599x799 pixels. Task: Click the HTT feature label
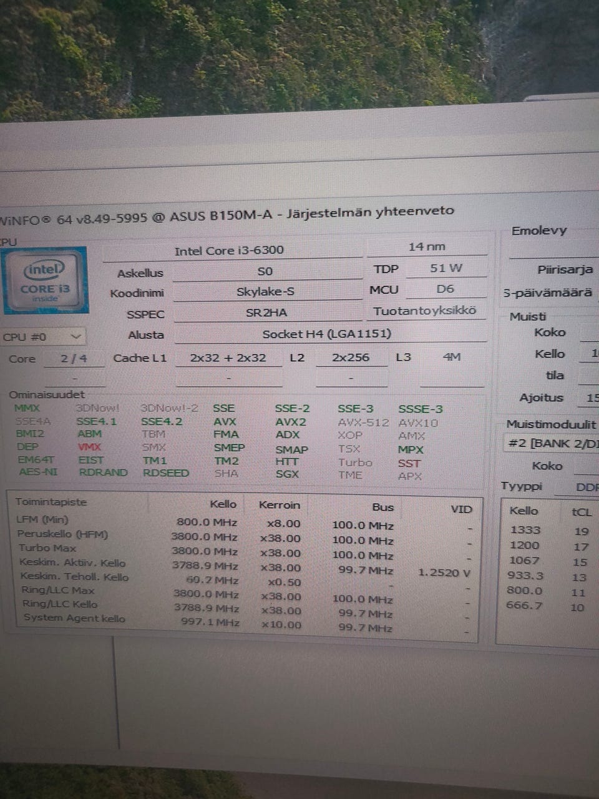click(x=287, y=461)
